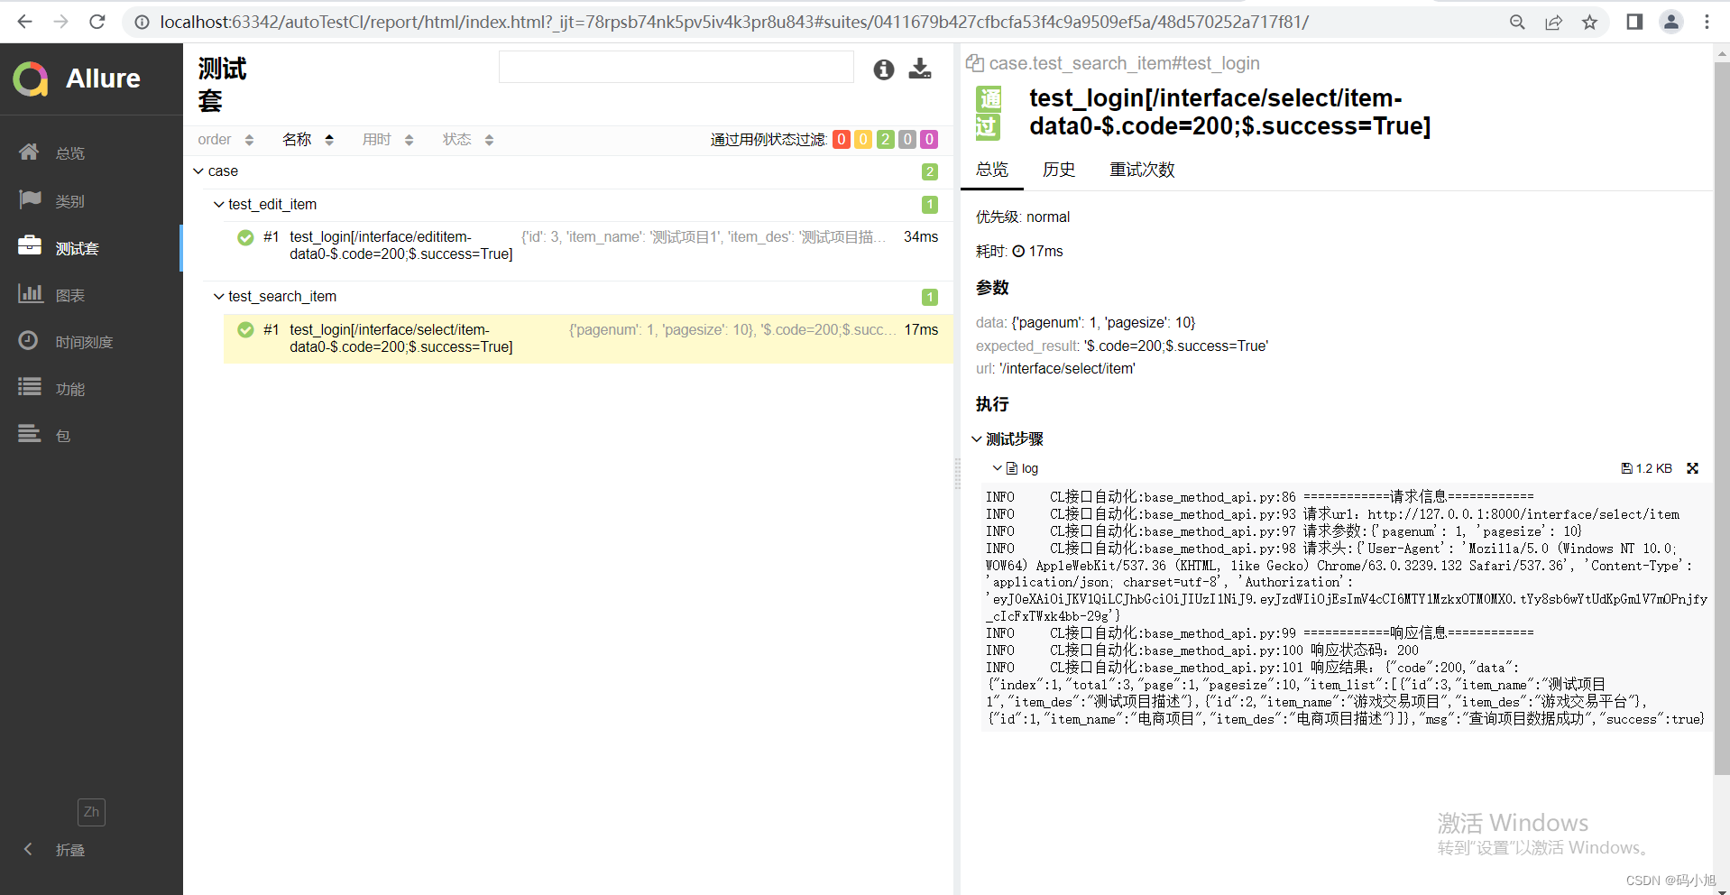Image resolution: width=1730 pixels, height=895 pixels.
Task: Collapse the test_search_item tree node
Action: point(218,296)
